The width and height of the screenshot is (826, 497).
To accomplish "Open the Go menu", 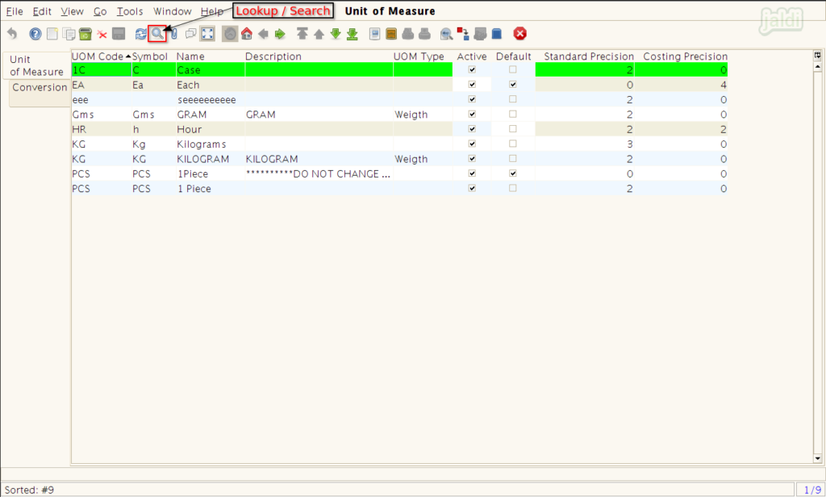I will point(100,11).
